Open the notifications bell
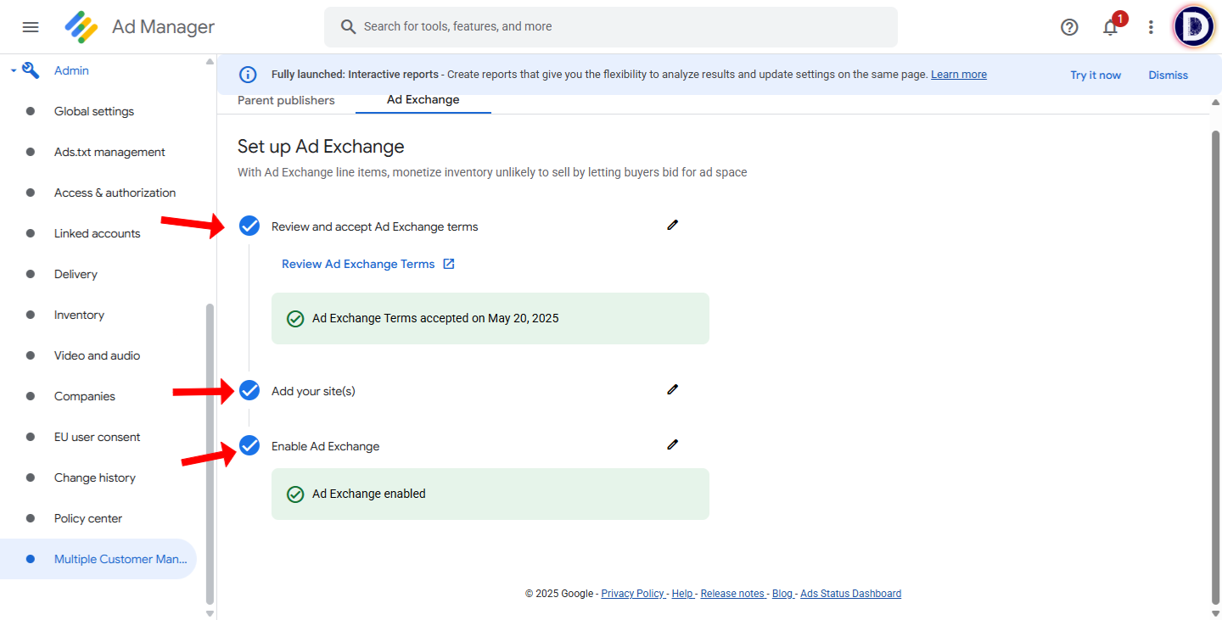The image size is (1222, 620). pyautogui.click(x=1110, y=27)
